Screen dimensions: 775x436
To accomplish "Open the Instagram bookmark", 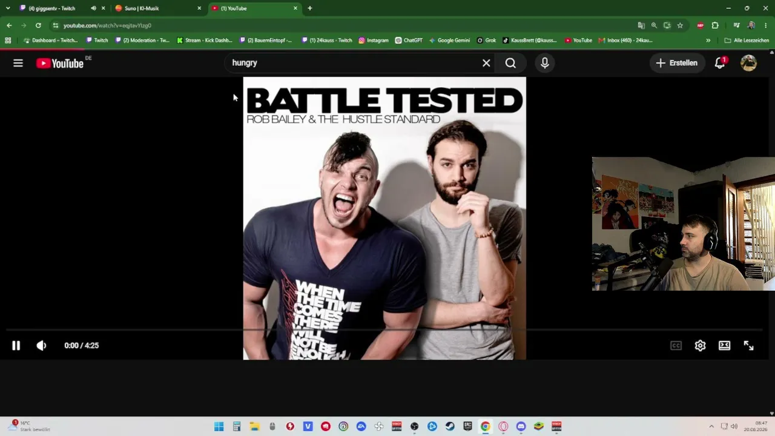I will point(374,41).
